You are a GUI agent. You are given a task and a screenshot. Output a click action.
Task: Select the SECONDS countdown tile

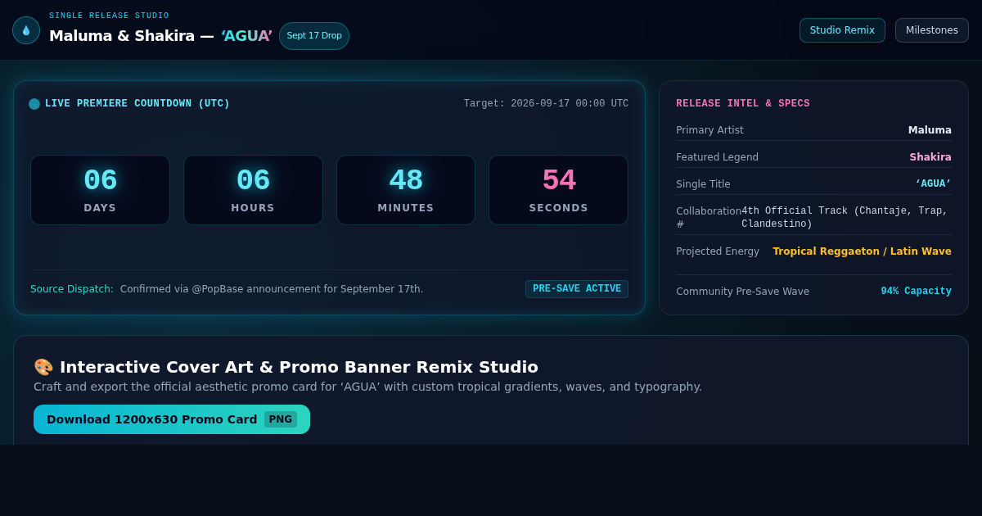pyautogui.click(x=559, y=190)
